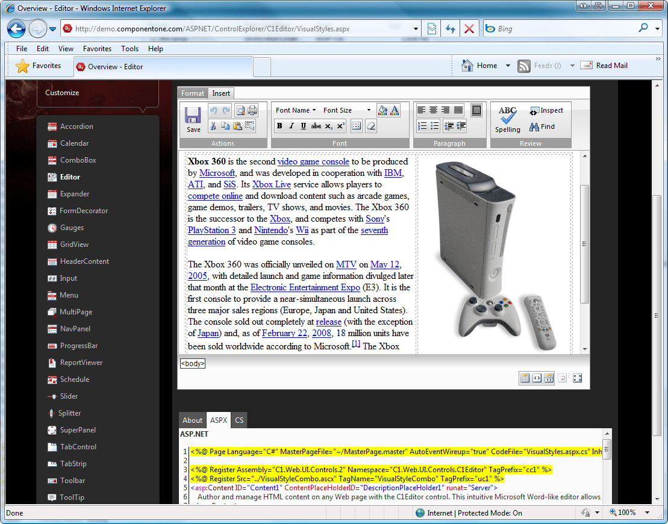The height and width of the screenshot is (524, 668).
Task: Select ReportViewer in the control list
Action: 75,363
